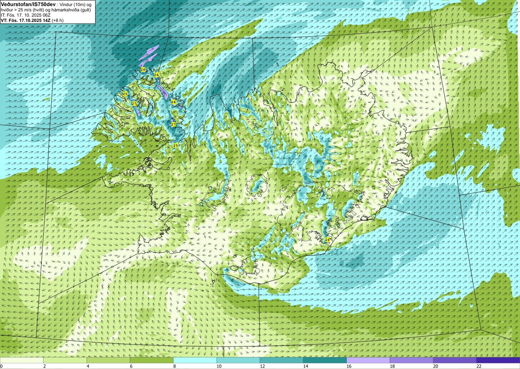Click the legend scale number 20
This screenshot has height=369, width=520.
pyautogui.click(x=436, y=366)
